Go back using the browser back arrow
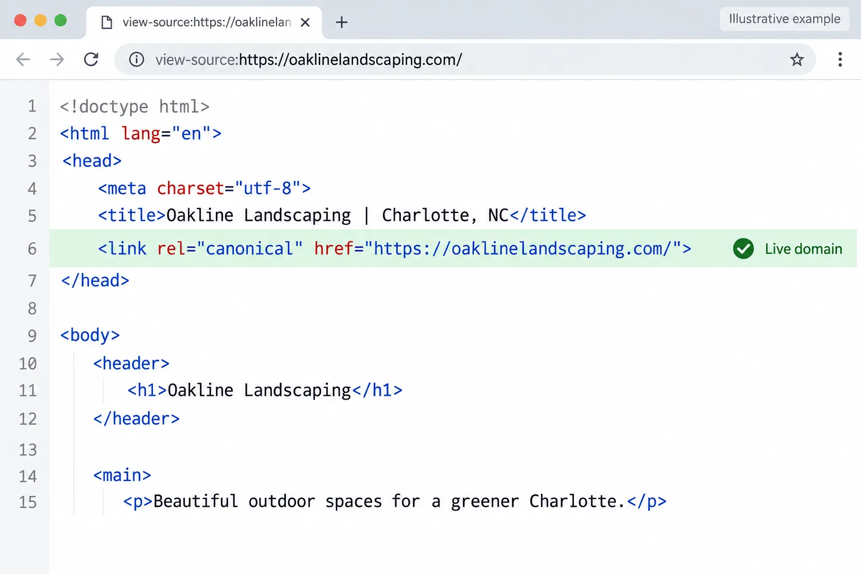The image size is (861, 574). point(23,59)
